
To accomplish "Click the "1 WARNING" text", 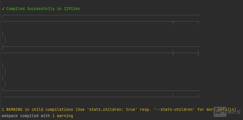I will pos(12,109).
